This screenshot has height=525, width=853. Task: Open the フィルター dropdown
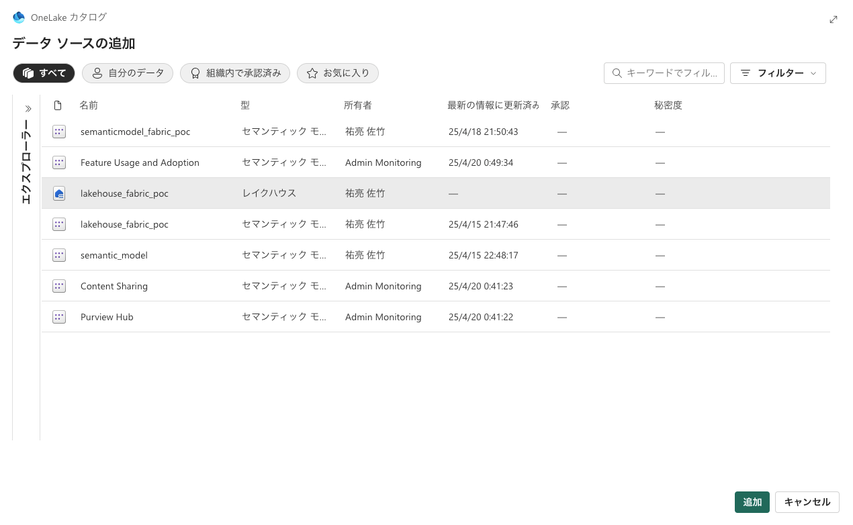pyautogui.click(x=778, y=73)
